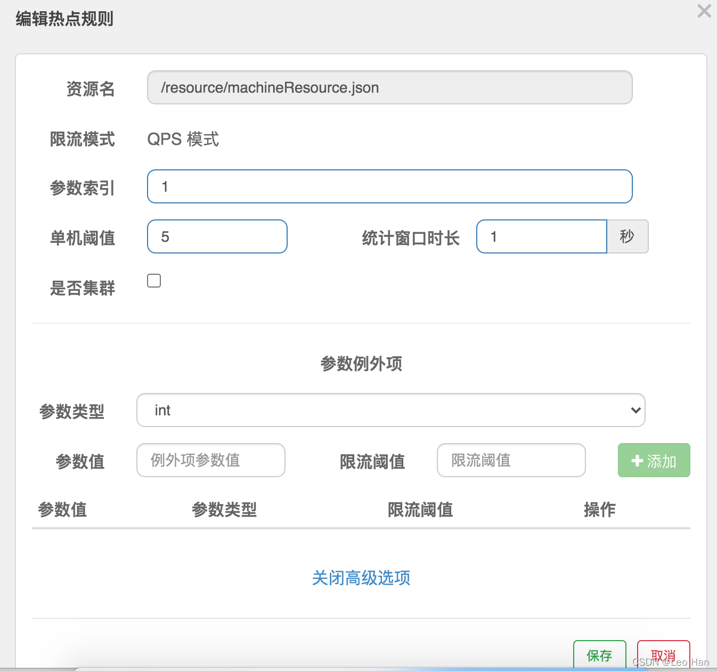Screen dimensions: 717x671
Task: Click the 秒 unit label next to window duration
Action: tap(628, 236)
